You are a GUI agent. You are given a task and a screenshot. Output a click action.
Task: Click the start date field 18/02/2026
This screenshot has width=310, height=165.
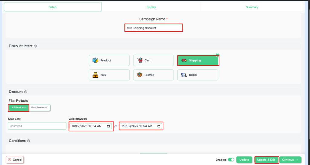click(91, 126)
